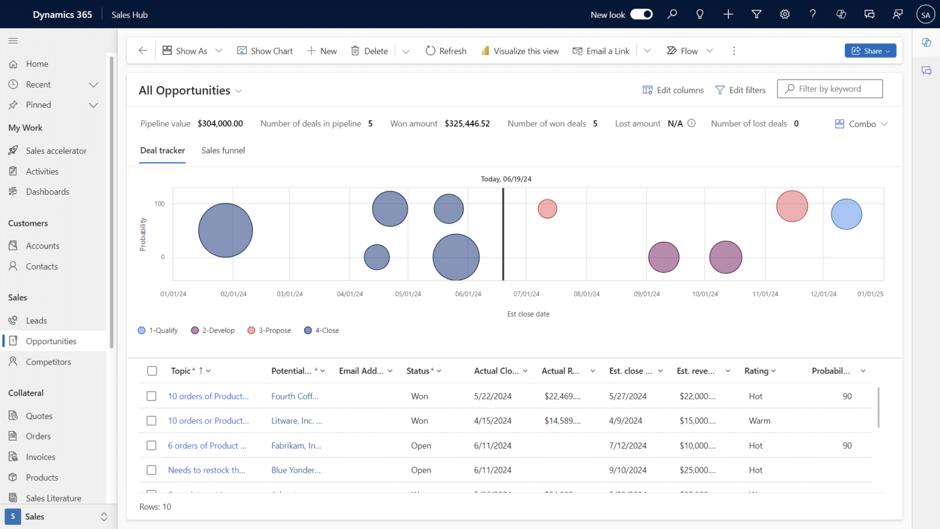940x529 pixels.
Task: Disable the New look switch
Action: coord(641,13)
